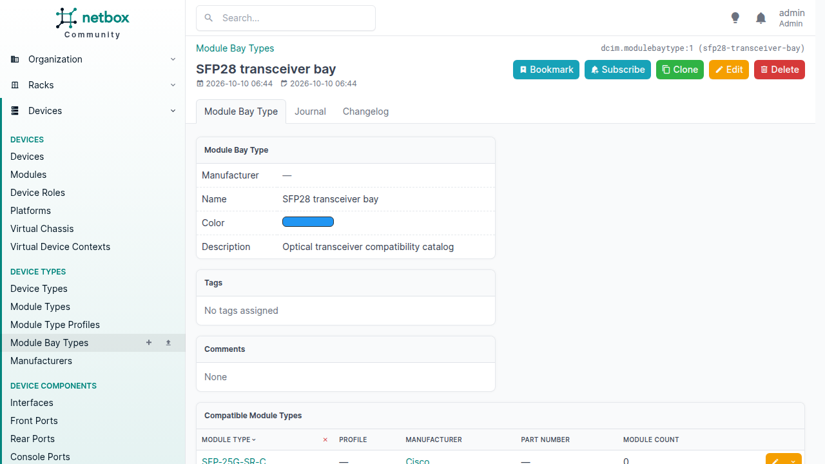Image resolution: width=825 pixels, height=464 pixels.
Task: Click the search magnifier icon
Action: tap(209, 18)
